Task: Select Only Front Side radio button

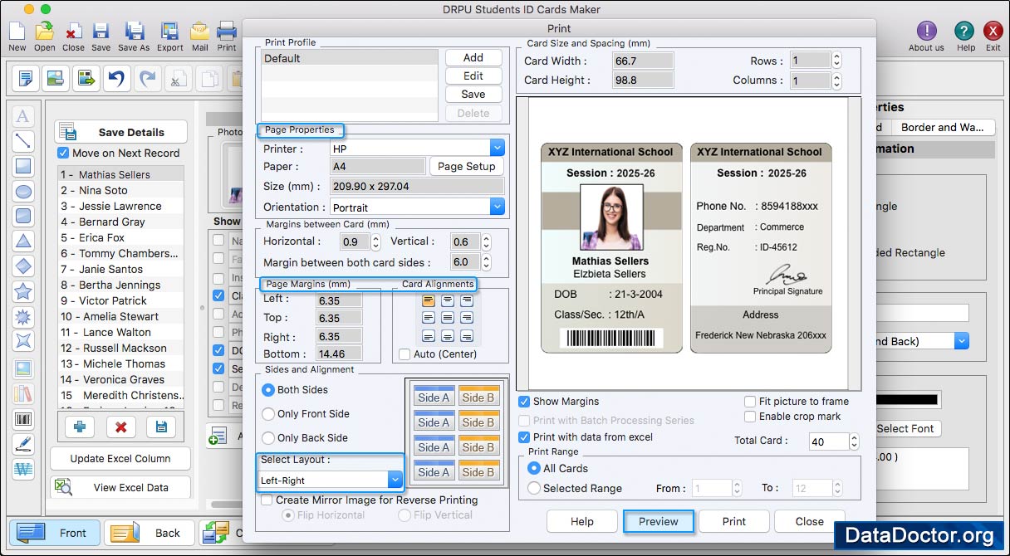Action: point(268,414)
